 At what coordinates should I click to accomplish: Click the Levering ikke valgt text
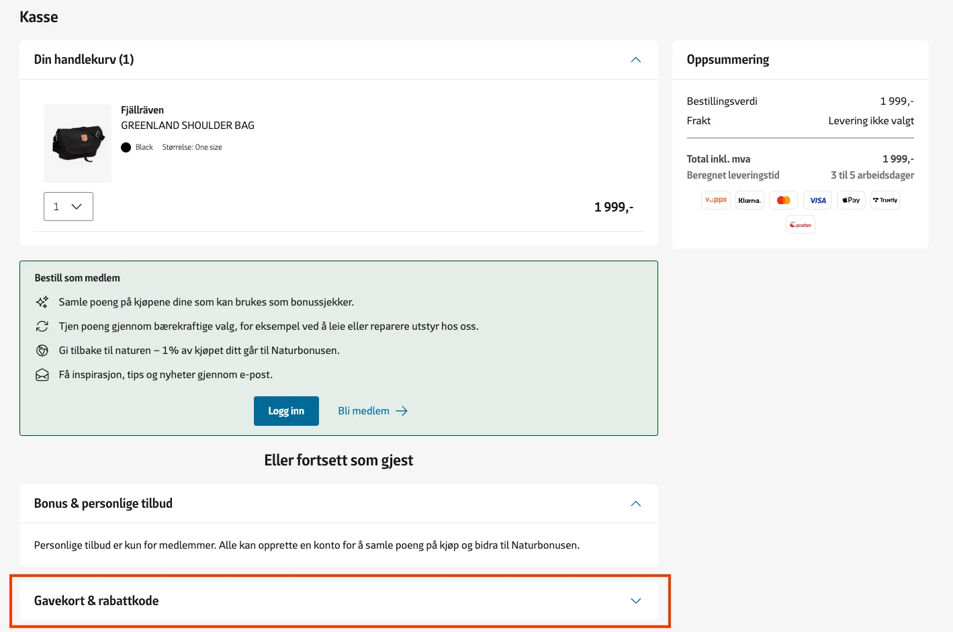coord(871,121)
